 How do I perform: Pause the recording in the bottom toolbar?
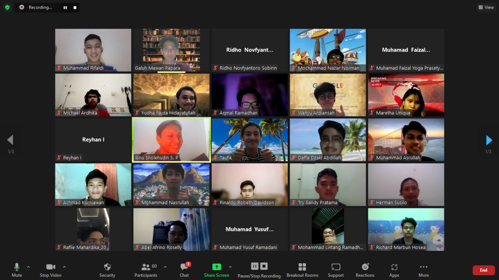point(255,266)
